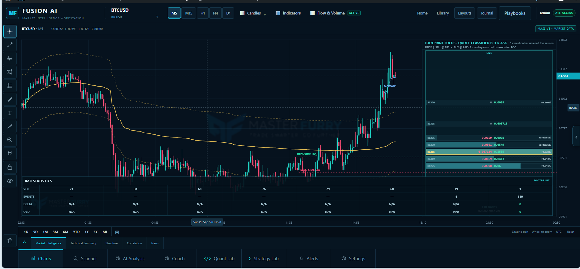
Task: Open the Correlation tab
Action: tap(134, 243)
